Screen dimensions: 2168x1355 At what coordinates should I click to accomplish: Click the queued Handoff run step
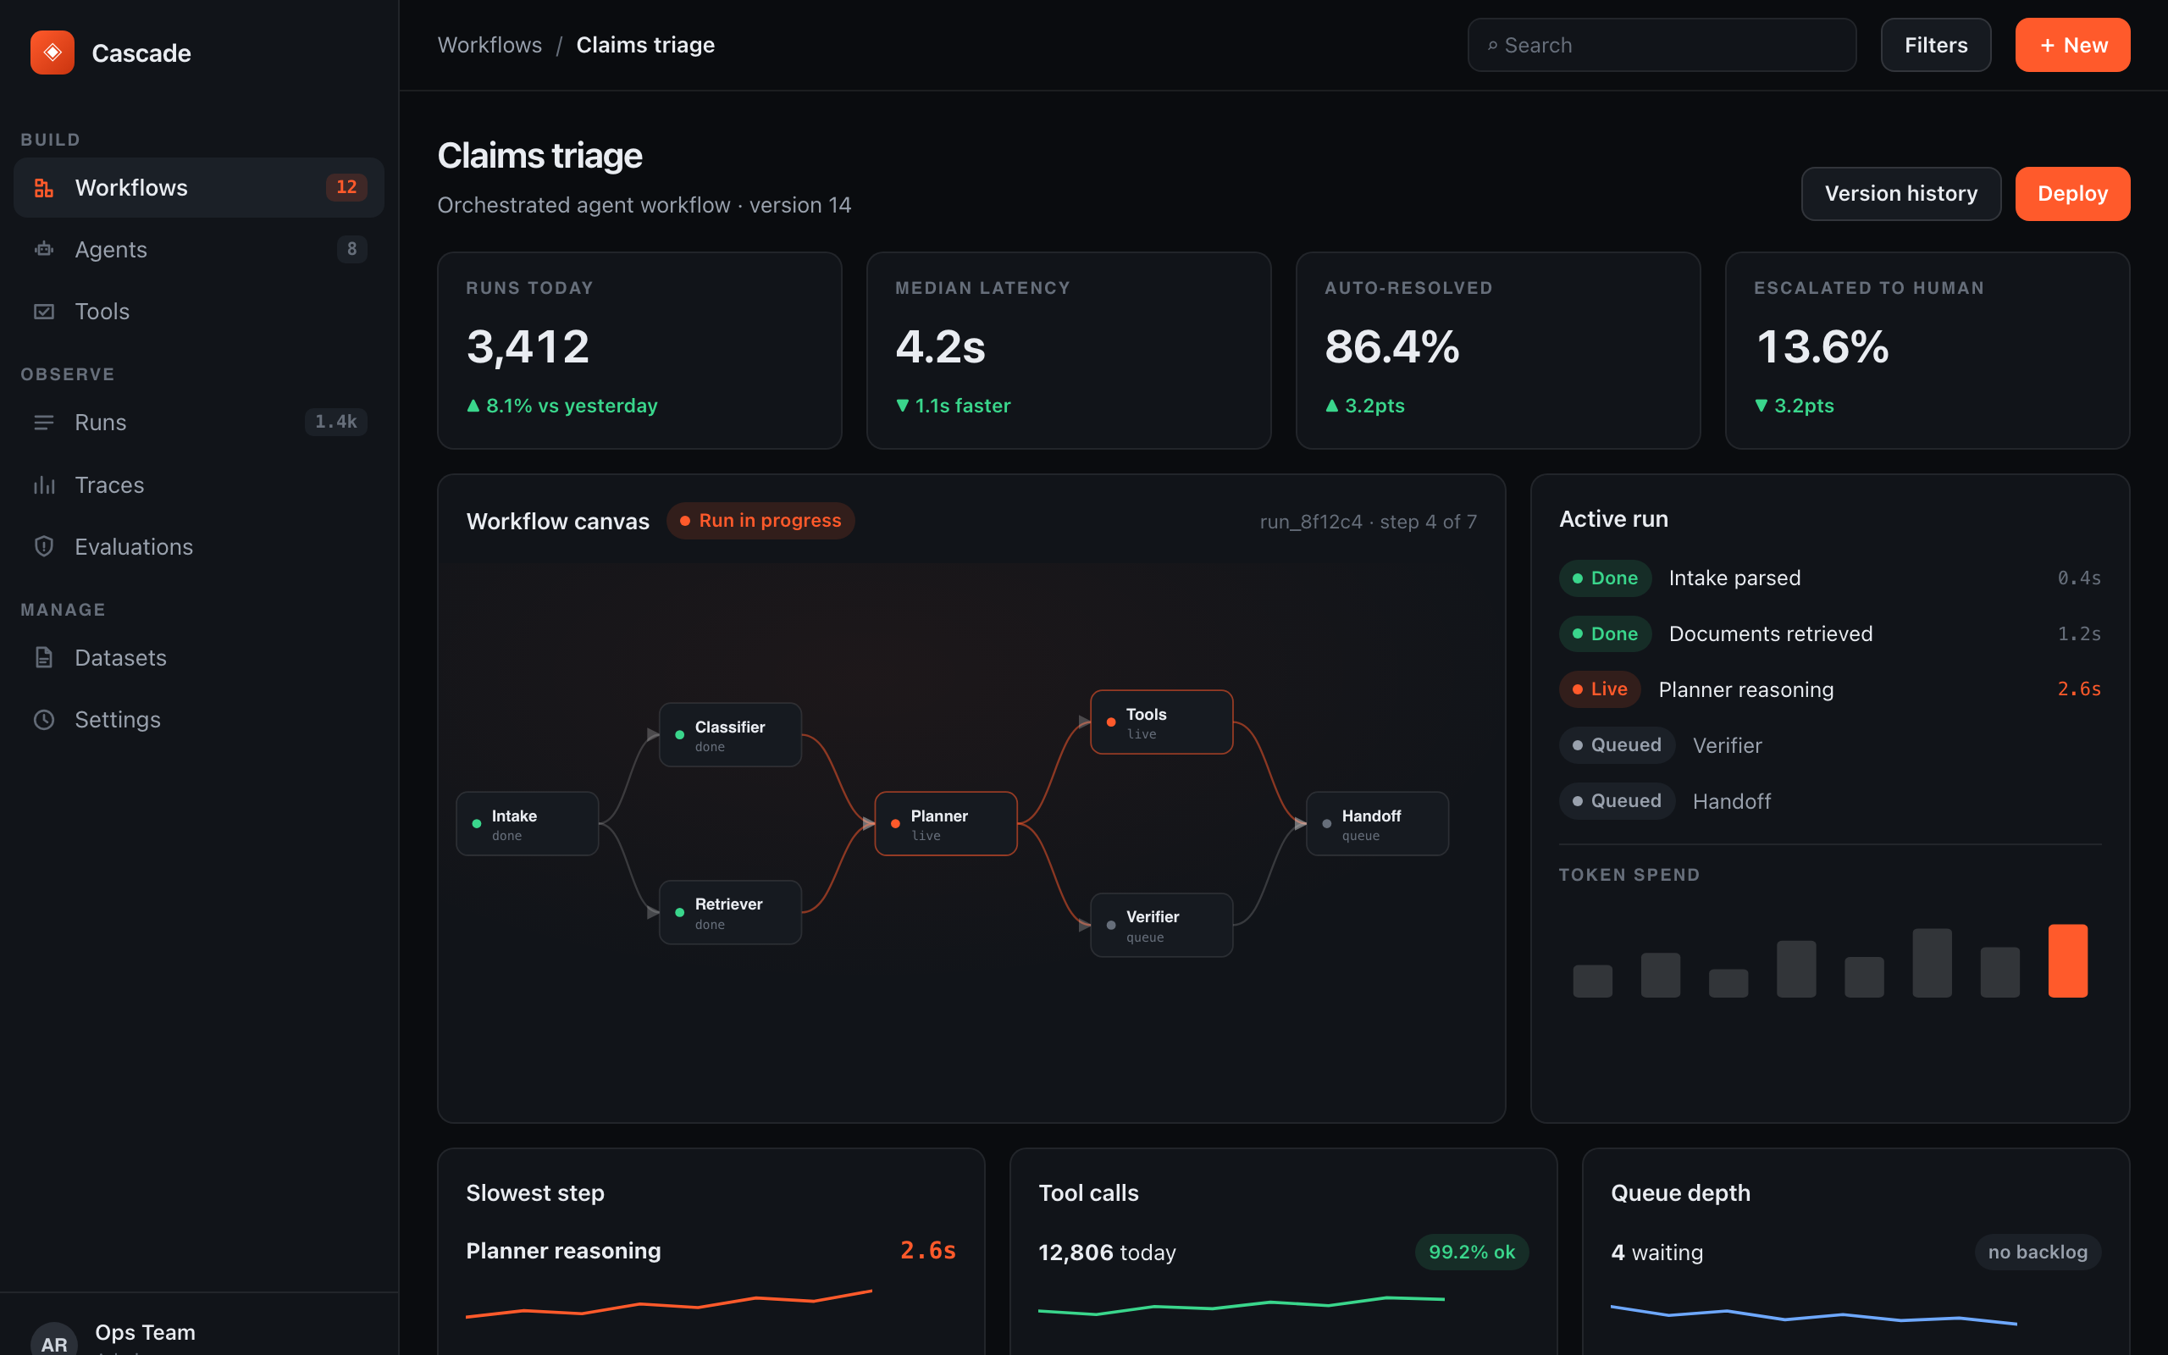click(x=1830, y=801)
